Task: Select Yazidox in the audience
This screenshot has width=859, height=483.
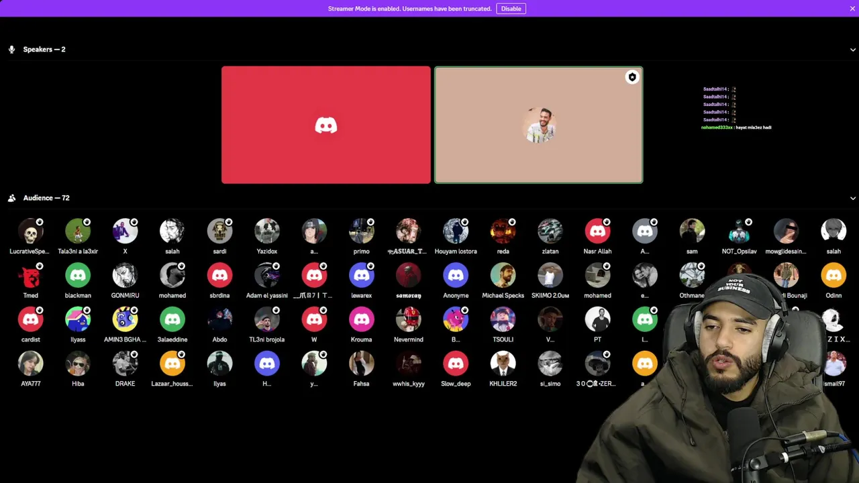Action: point(267,231)
